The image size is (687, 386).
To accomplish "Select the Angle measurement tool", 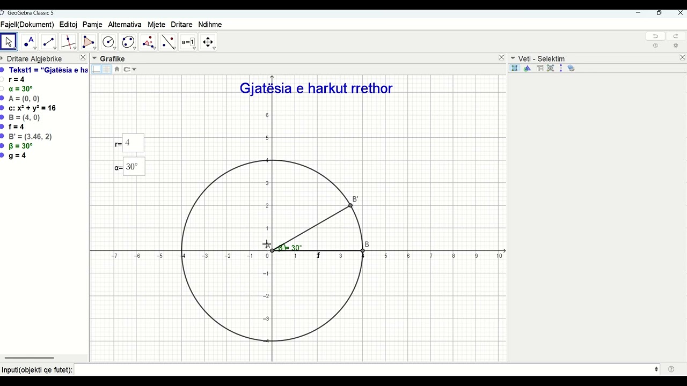I will [148, 42].
